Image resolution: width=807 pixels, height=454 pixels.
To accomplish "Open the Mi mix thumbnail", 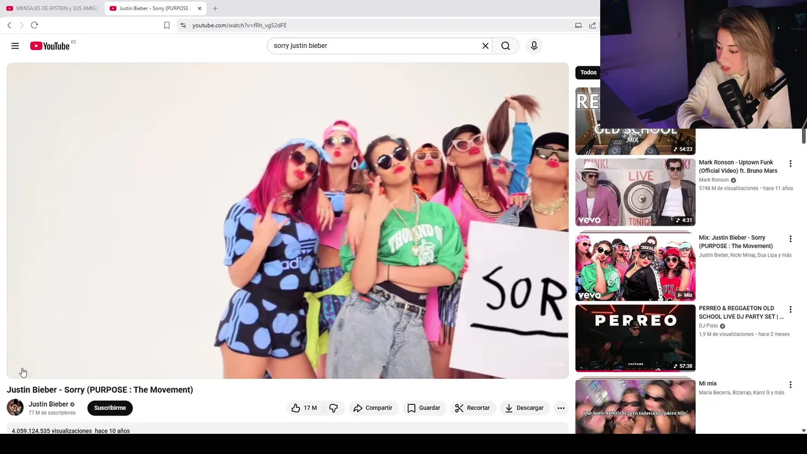I will (635, 405).
